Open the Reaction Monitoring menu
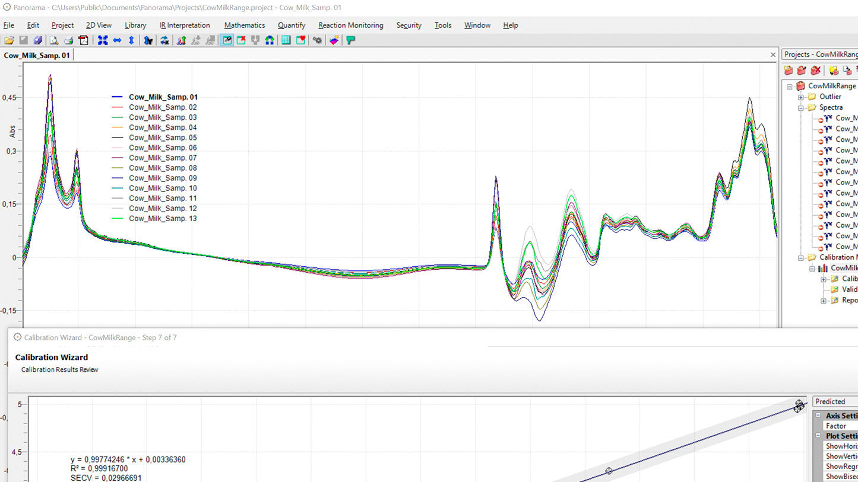858x482 pixels. point(350,25)
